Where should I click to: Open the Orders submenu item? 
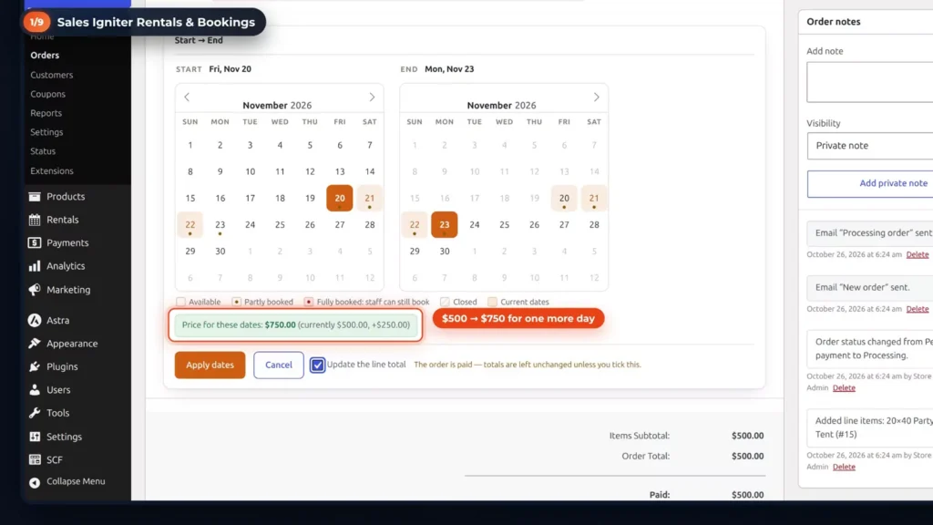(45, 56)
